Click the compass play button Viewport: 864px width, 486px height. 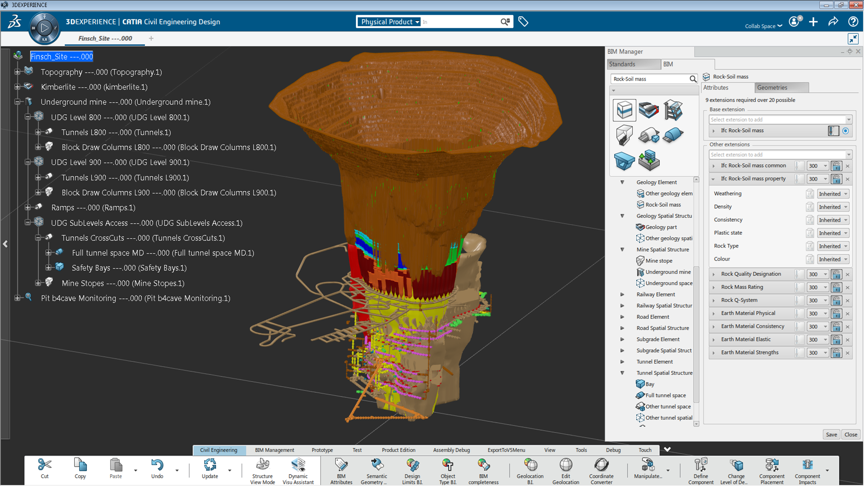pyautogui.click(x=44, y=28)
